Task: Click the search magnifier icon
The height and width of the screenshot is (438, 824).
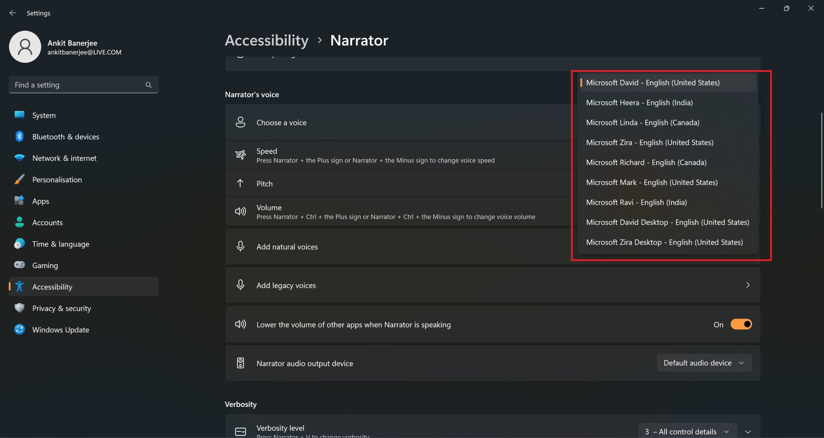Action: click(148, 85)
